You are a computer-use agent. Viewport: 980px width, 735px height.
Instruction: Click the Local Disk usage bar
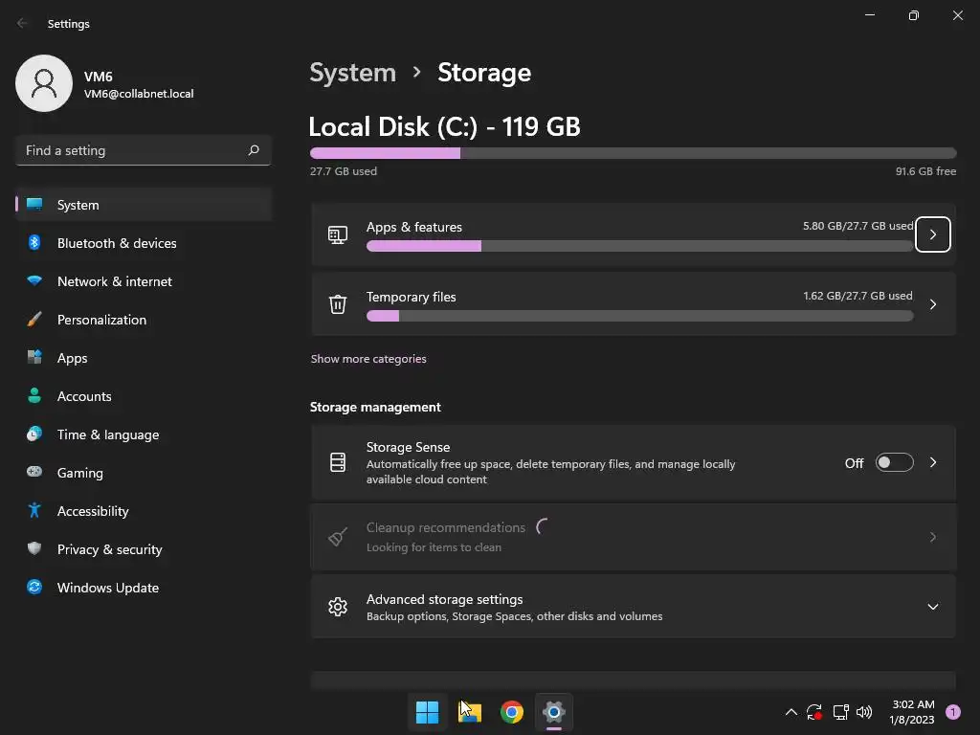(633, 153)
